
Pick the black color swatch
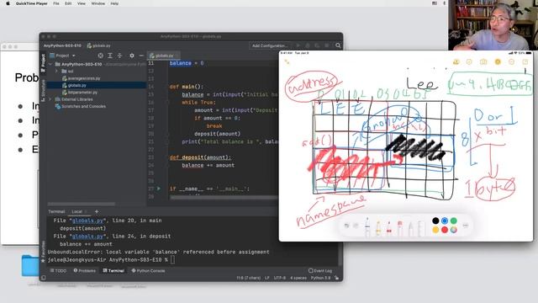435,221
